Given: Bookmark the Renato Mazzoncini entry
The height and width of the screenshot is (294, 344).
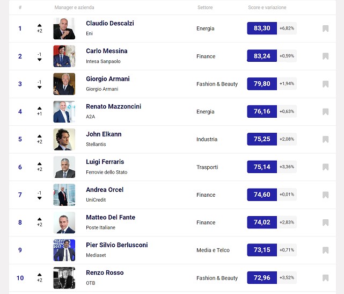Looking at the screenshot, I should pos(325,112).
